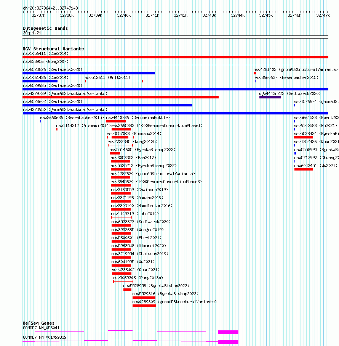
Task: Click nsv6523827 (Sedlazeck2020) label
Action: [x=141, y=222]
